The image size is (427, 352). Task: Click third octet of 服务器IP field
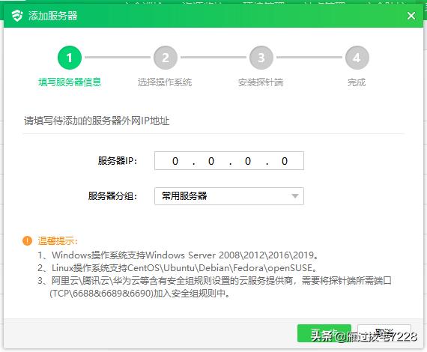[247, 161]
